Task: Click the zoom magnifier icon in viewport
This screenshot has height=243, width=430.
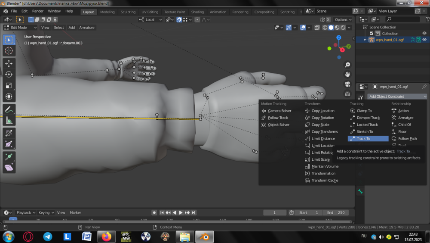Action: 347,65
